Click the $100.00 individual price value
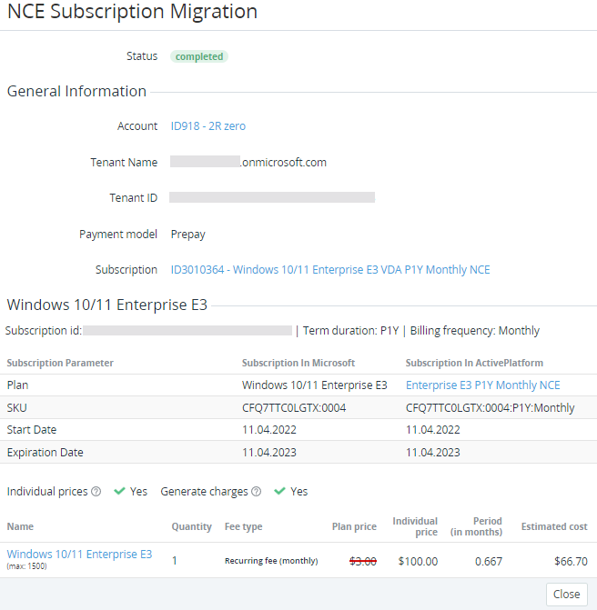The image size is (597, 610). (x=418, y=562)
